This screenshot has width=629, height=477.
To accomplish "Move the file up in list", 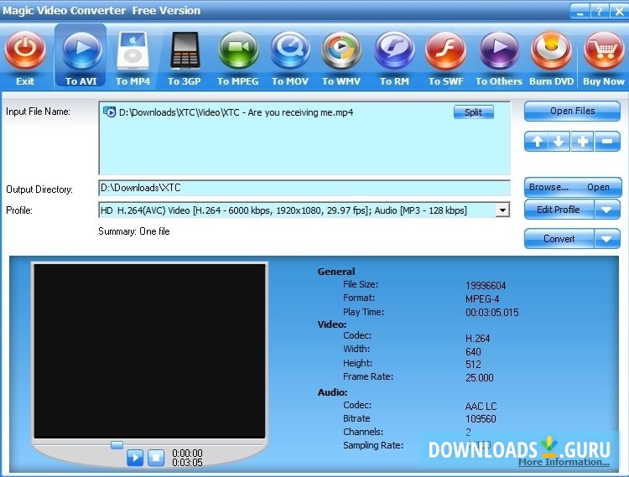I will click(x=537, y=141).
